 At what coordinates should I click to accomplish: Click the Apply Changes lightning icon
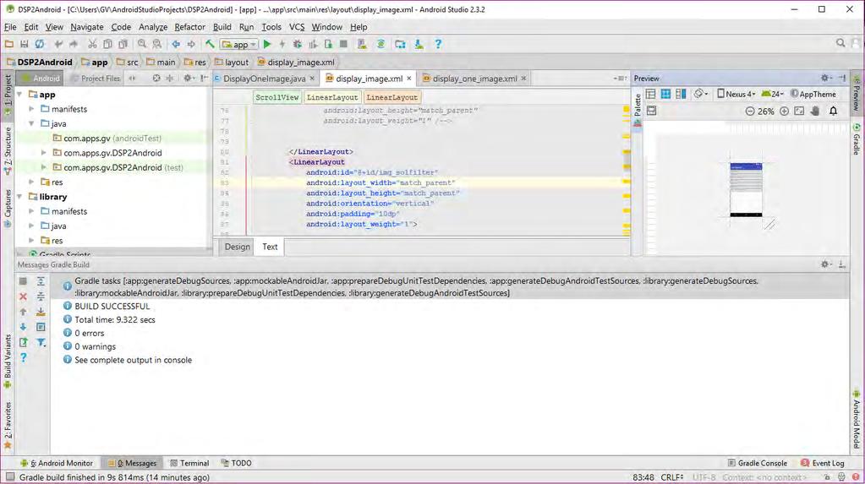(x=282, y=44)
